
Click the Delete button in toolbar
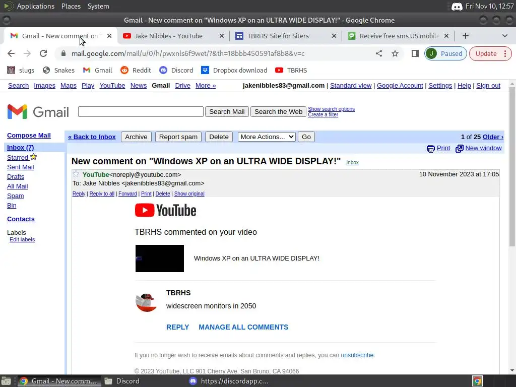[219, 137]
